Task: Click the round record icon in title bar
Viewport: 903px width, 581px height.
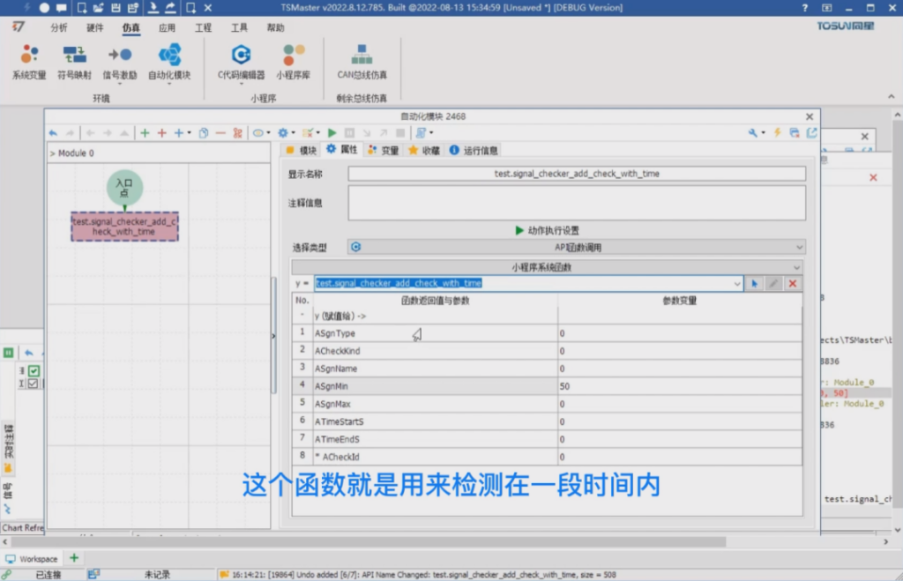Action: coord(44,7)
